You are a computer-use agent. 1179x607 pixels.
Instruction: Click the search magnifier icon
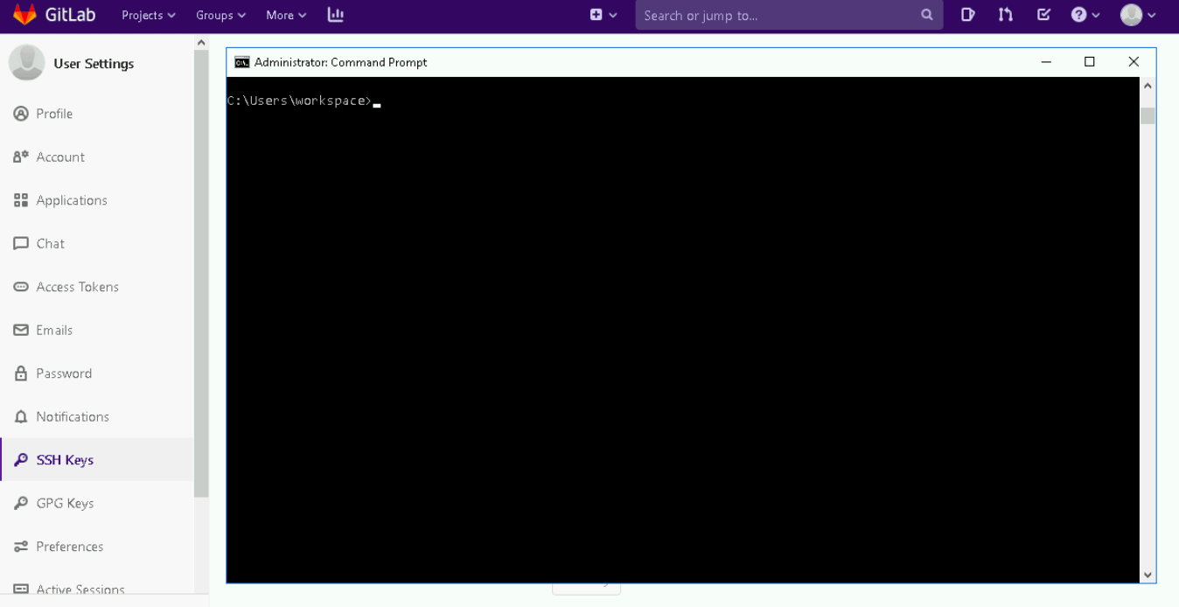(x=927, y=15)
